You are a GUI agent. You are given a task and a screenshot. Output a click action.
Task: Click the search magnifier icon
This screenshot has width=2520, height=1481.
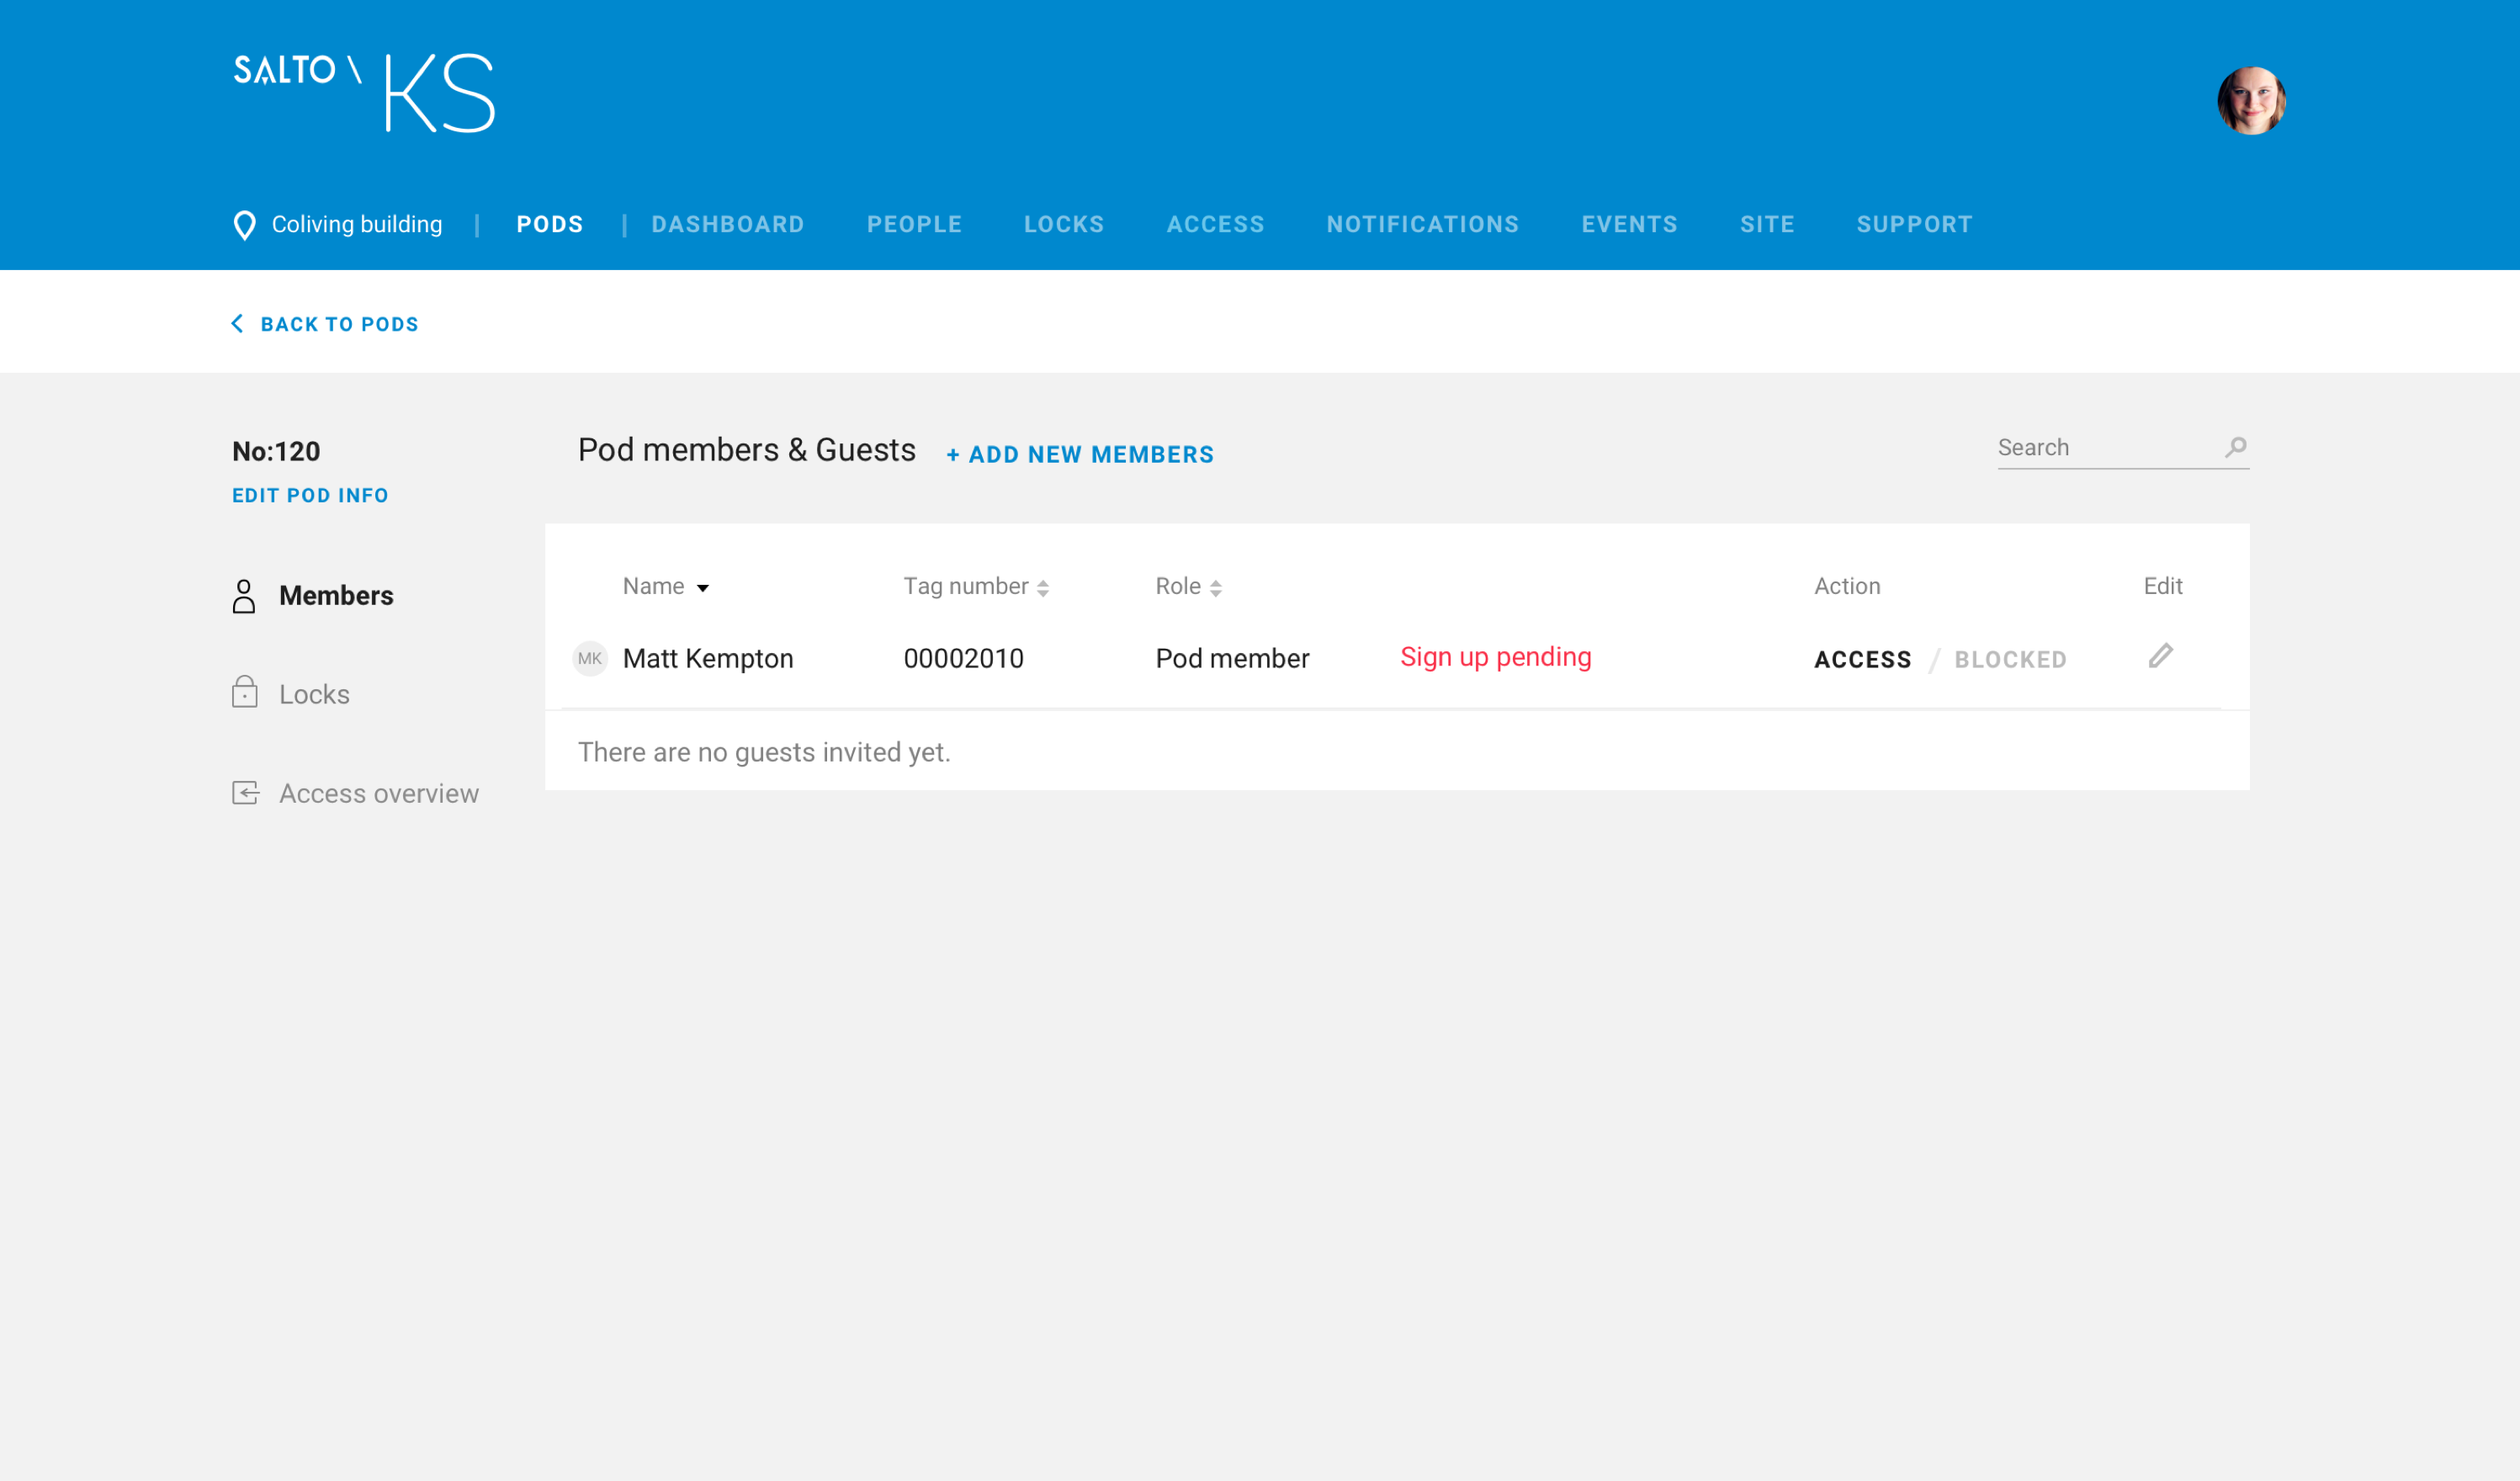pos(2236,447)
